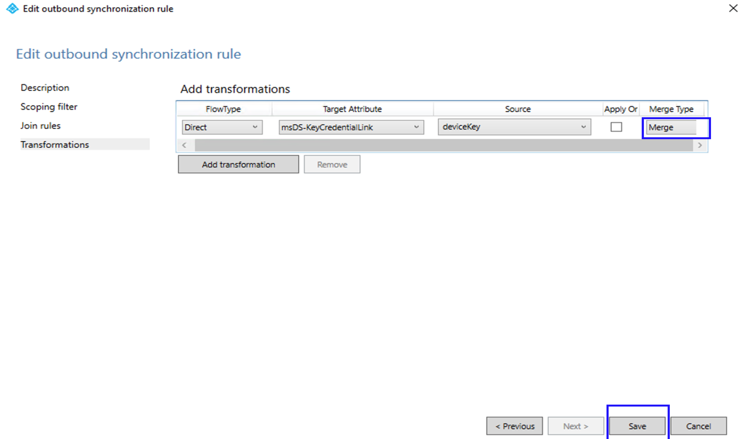Open the Join rules section

[x=41, y=125]
